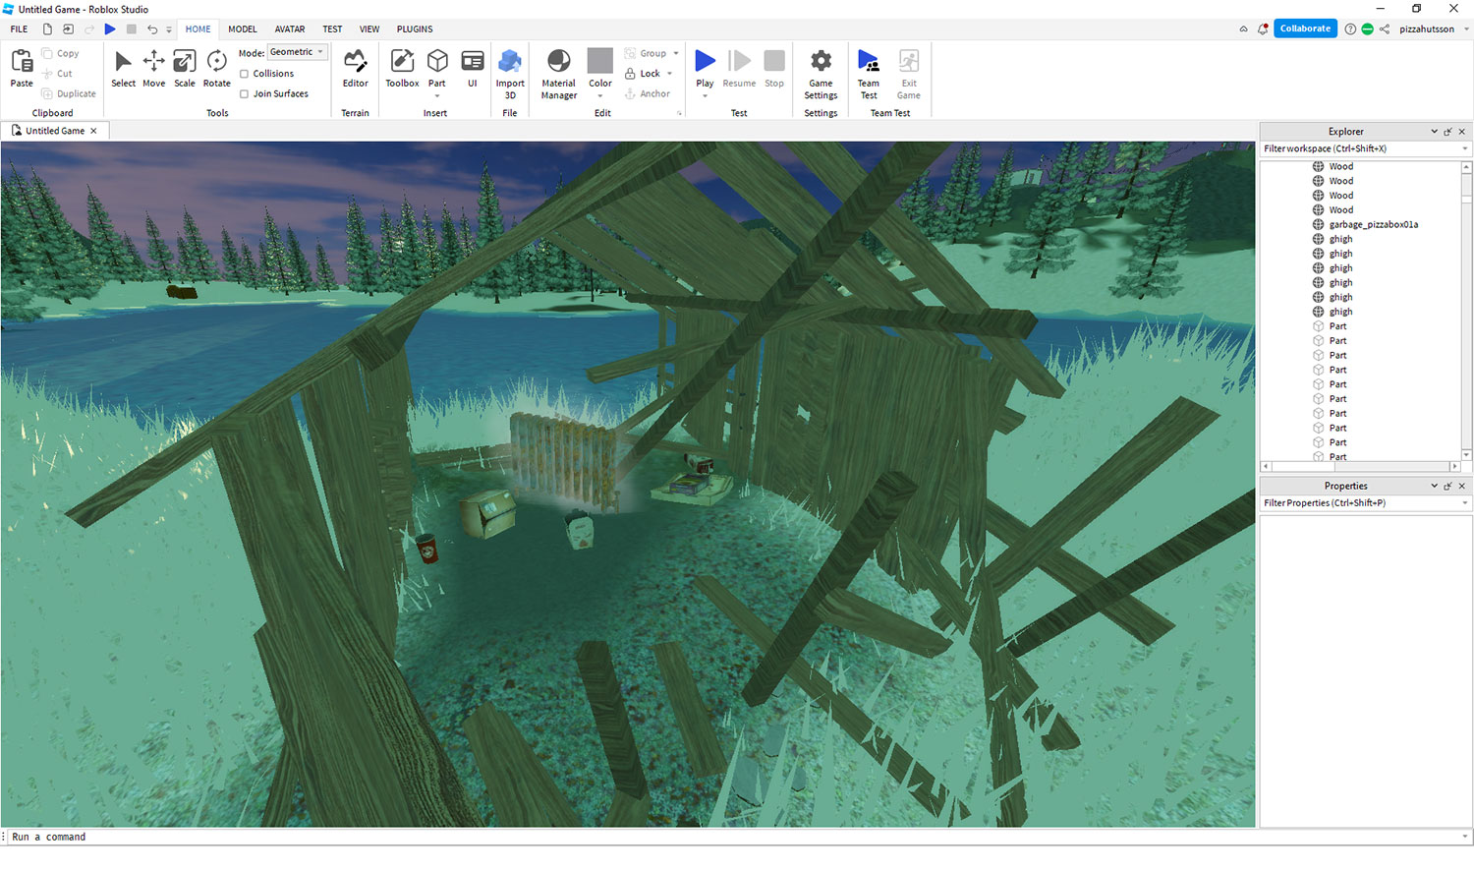This screenshot has width=1474, height=871.
Task: Expand the Part insert dropdown arrow
Action: point(437,96)
